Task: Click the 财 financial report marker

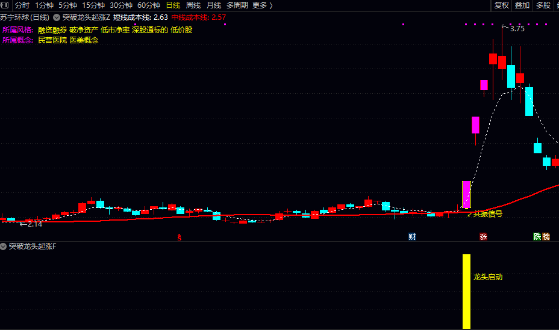Action: tap(412, 236)
